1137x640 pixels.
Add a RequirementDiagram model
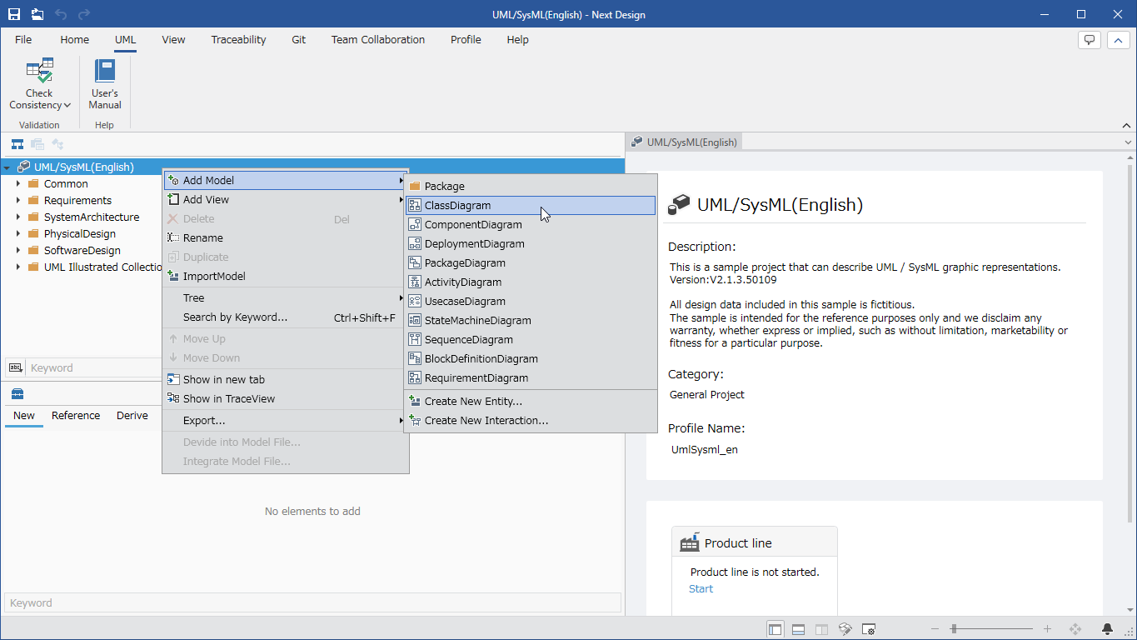531,377
